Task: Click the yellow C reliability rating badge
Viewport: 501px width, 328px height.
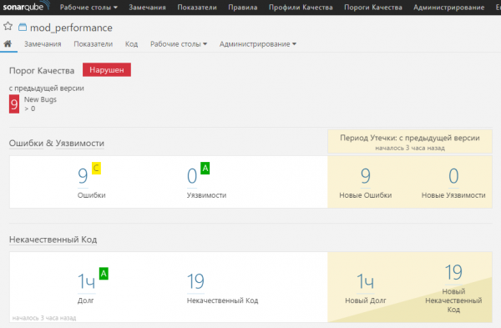Action: (x=96, y=168)
